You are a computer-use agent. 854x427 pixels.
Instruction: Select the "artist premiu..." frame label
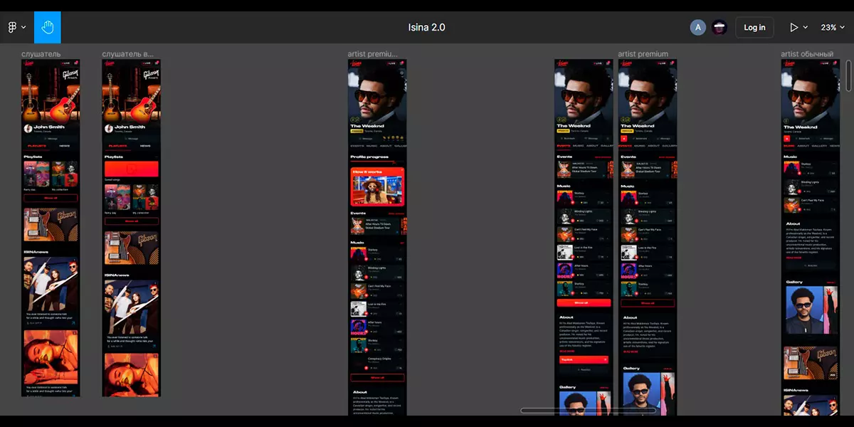pos(372,54)
